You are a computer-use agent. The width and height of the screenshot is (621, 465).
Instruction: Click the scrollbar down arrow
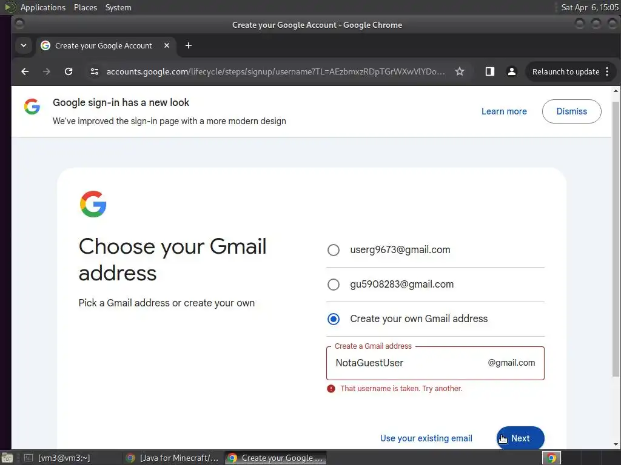click(616, 444)
